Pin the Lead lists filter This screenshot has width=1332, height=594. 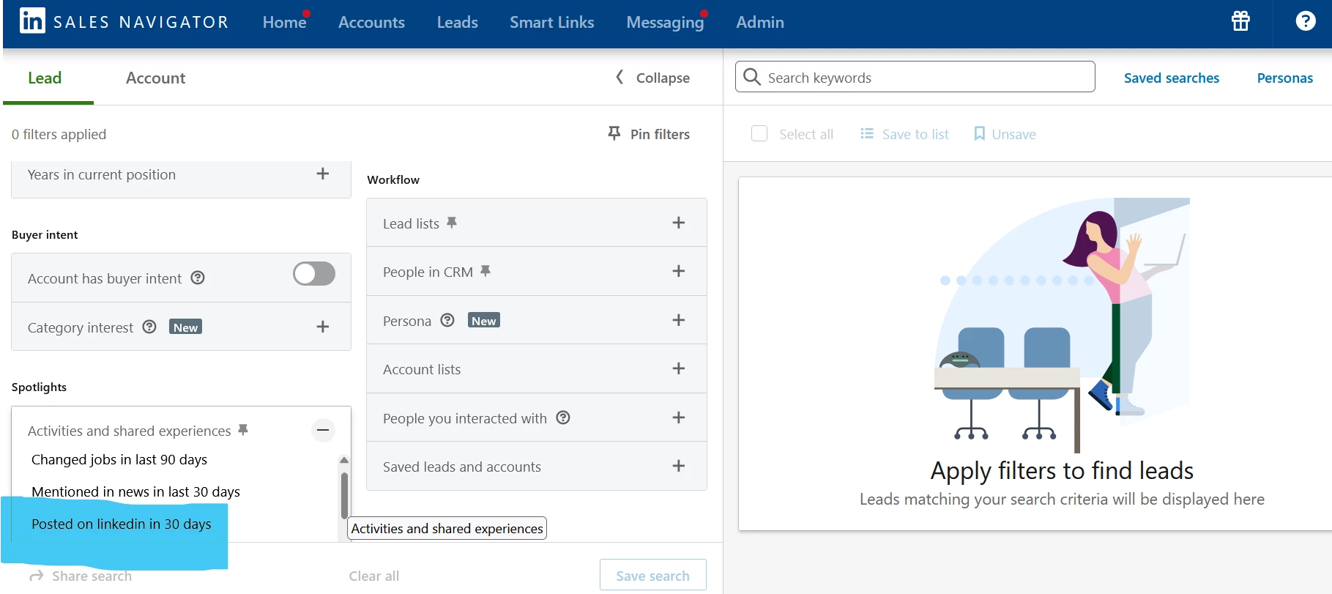point(452,223)
